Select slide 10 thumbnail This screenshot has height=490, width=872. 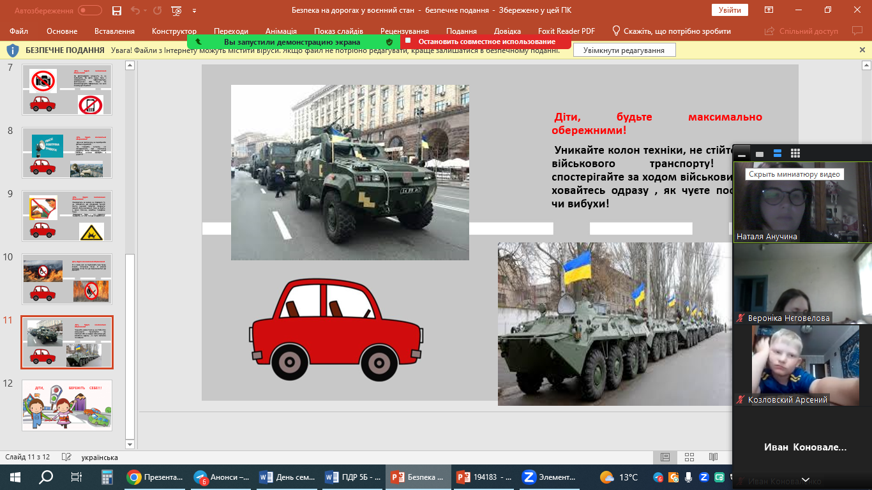click(x=67, y=279)
